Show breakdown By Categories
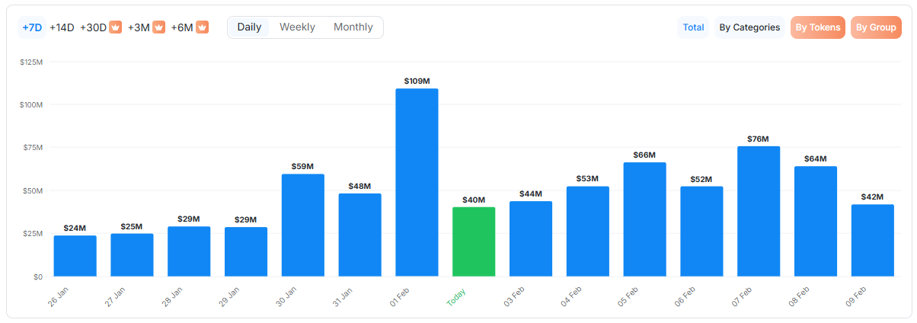 749,27
